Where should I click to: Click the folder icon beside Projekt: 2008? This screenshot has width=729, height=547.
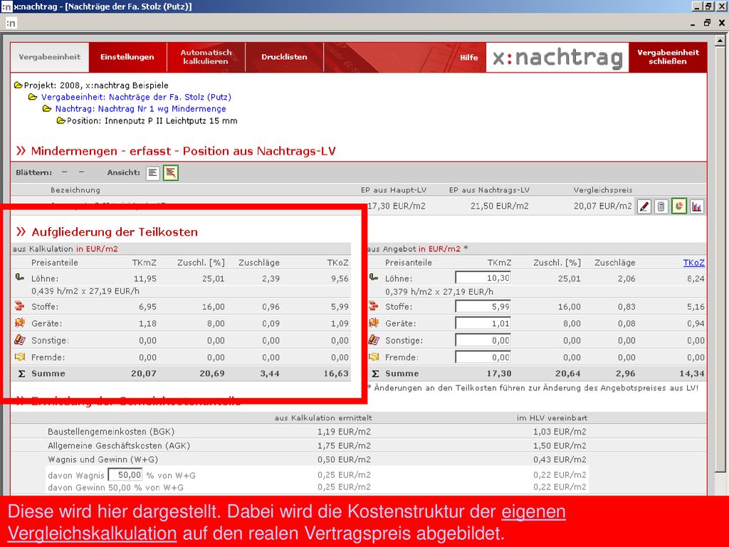(x=18, y=85)
